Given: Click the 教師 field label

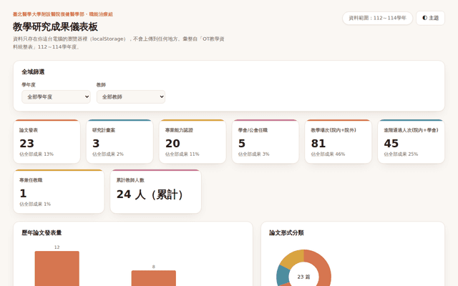Looking at the screenshot, I should (101, 84).
